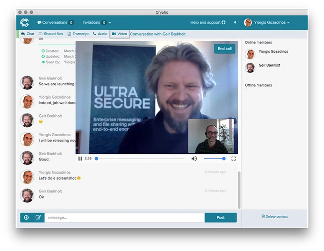Click Delete contact link
Viewport: 324px width, 251px height.
(x=274, y=217)
